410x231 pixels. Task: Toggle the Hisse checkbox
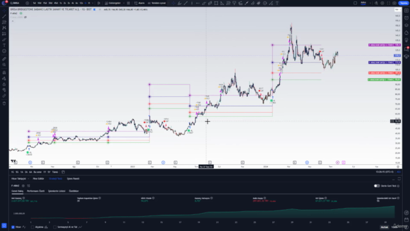click(13, 227)
